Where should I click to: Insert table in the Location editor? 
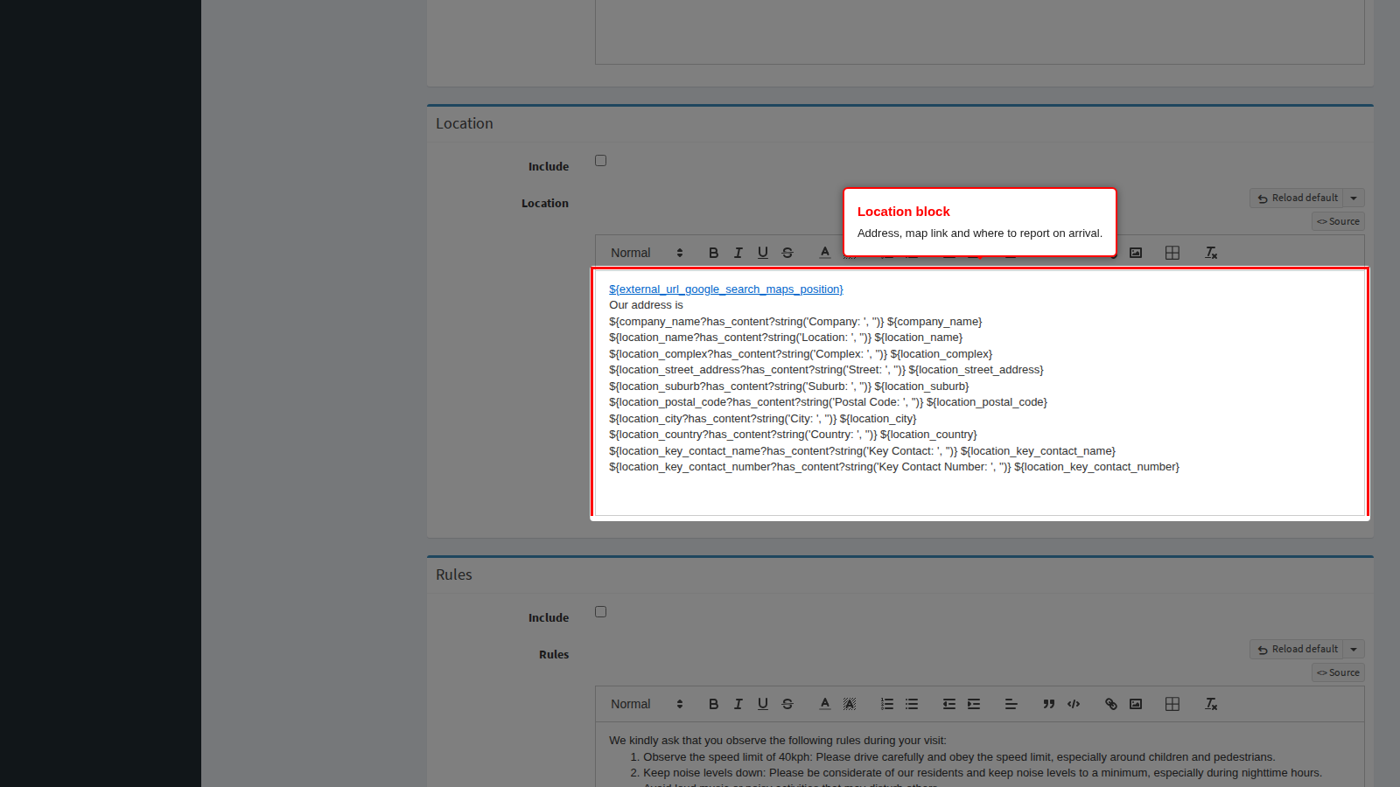pos(1172,253)
